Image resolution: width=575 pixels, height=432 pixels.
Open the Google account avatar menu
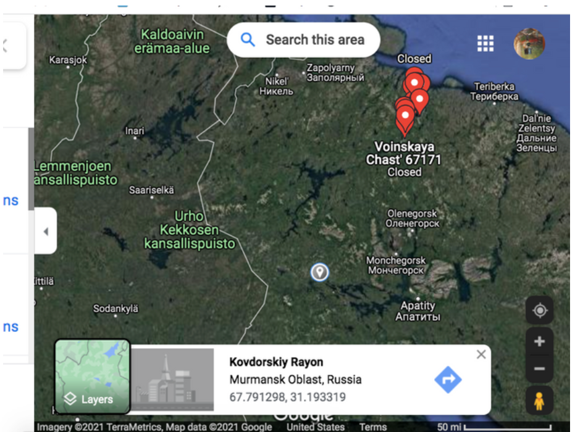tap(529, 44)
